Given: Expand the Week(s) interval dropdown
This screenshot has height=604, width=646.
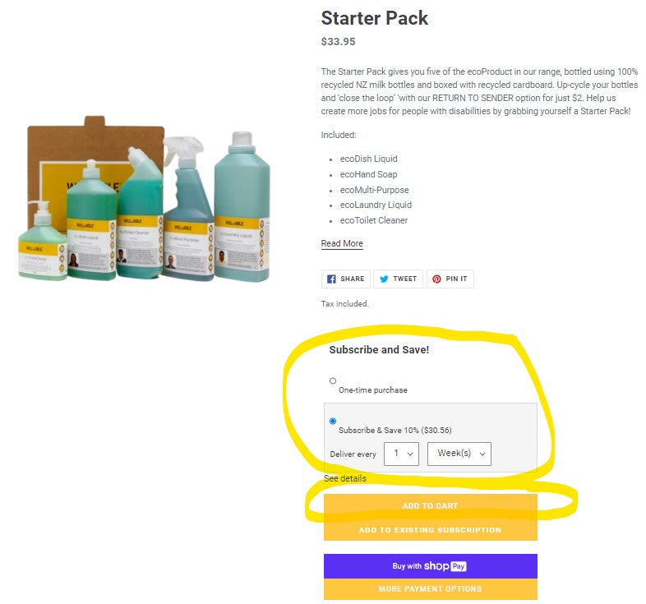Looking at the screenshot, I should pos(459,454).
